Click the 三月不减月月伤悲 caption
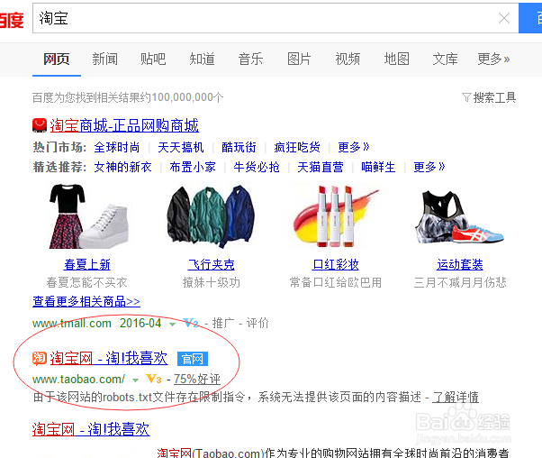542x458 pixels. [x=460, y=282]
